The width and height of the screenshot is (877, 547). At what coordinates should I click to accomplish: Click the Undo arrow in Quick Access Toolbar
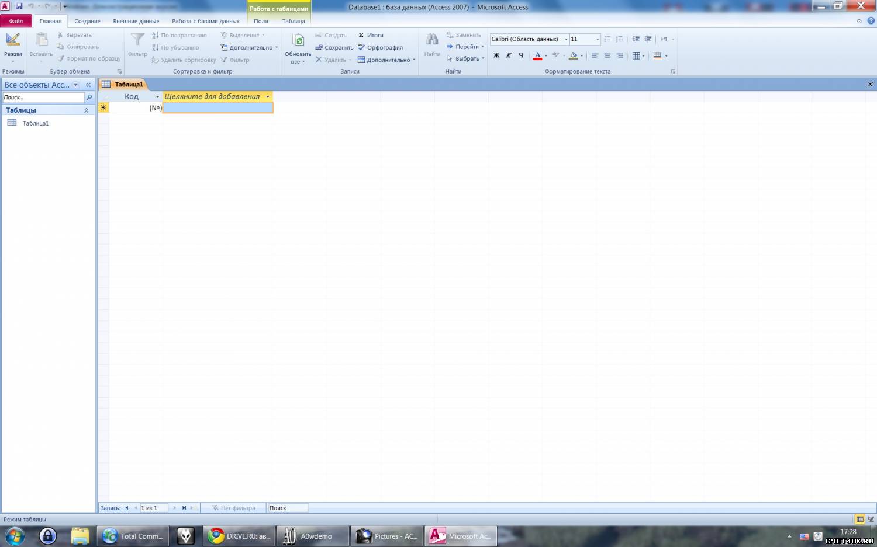pyautogui.click(x=30, y=6)
